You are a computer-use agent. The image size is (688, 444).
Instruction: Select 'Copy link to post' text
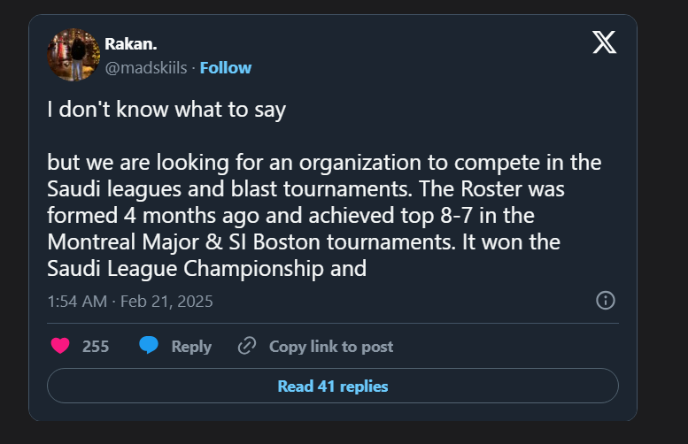[x=331, y=347]
